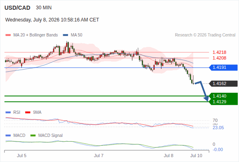Click the Jul 5 date axis label

click(21, 156)
